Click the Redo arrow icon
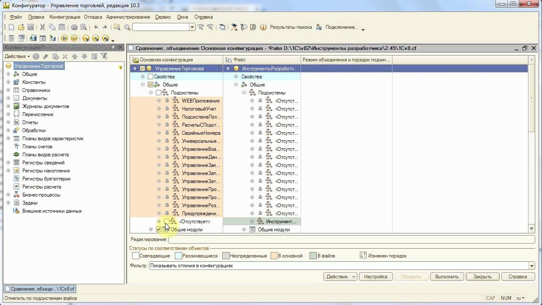Screen dimensions: 542x305 105,27
